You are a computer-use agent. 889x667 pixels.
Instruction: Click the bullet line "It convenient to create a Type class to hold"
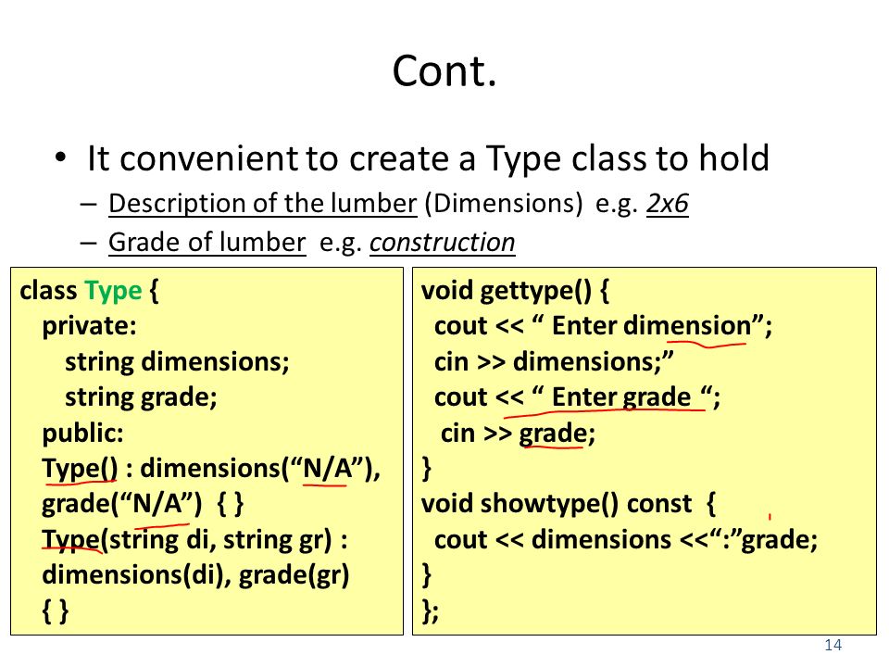(x=428, y=158)
